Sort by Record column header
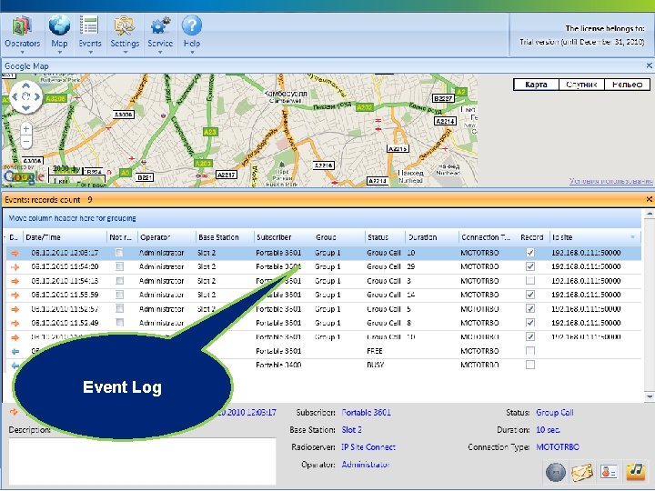The height and width of the screenshot is (491, 655). point(532,237)
